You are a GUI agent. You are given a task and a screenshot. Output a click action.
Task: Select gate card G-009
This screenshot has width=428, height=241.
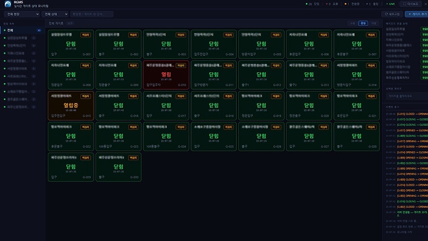pos(118,75)
